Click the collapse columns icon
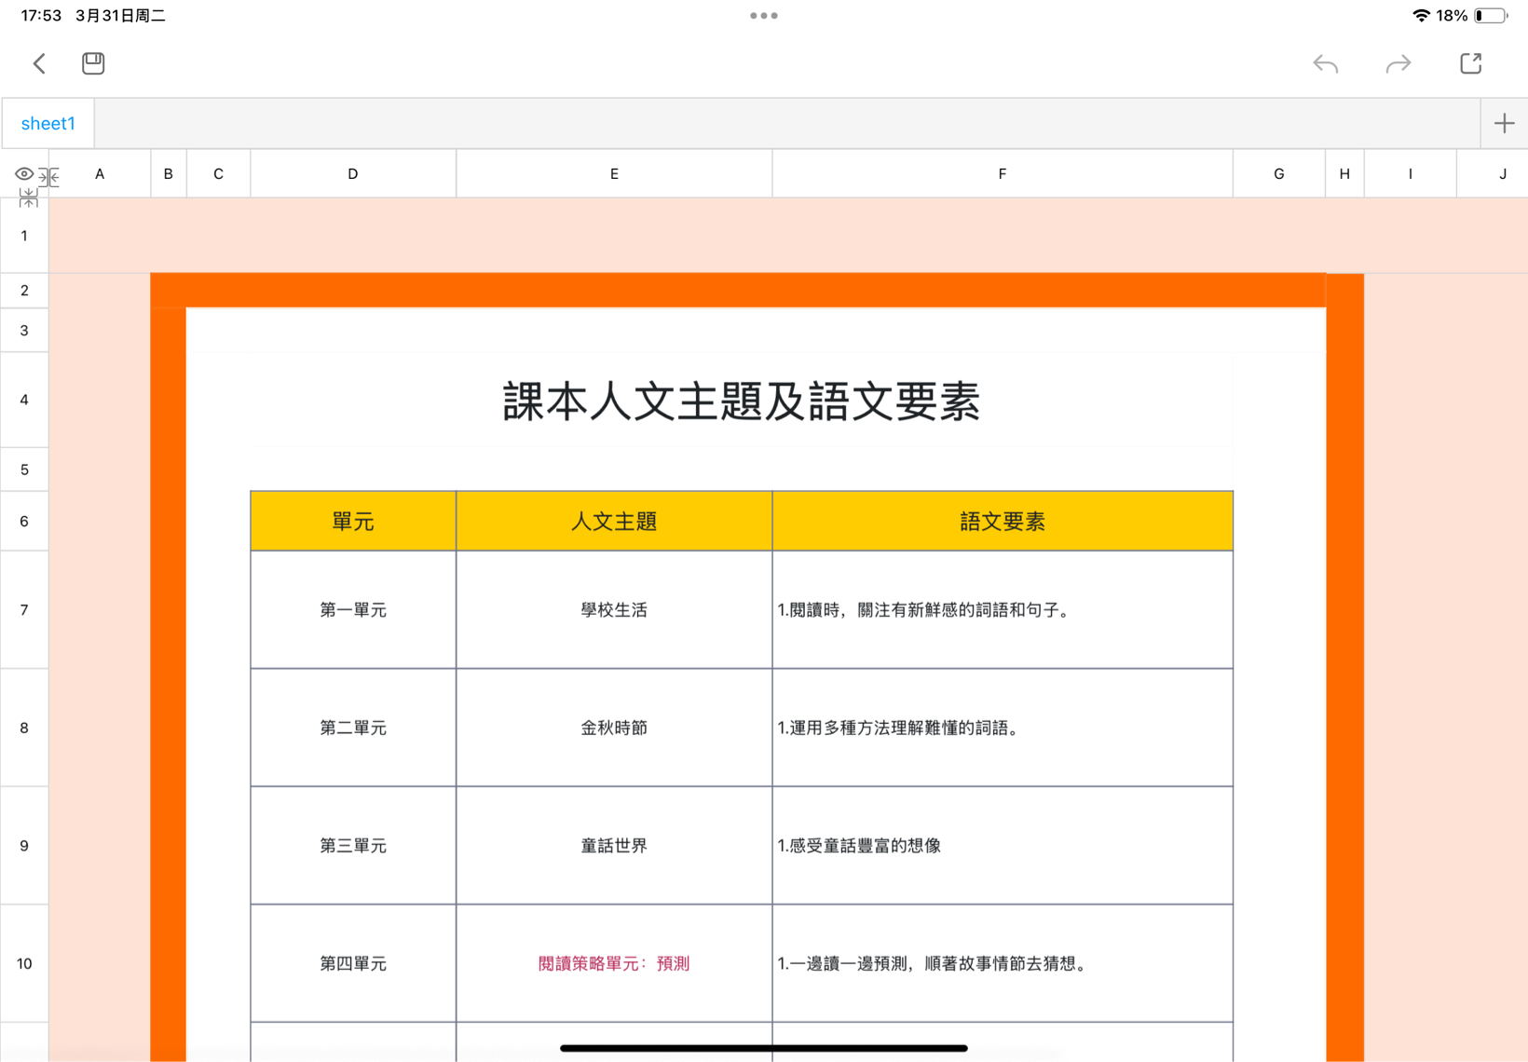Screen dimensions: 1528x1062 point(49,177)
